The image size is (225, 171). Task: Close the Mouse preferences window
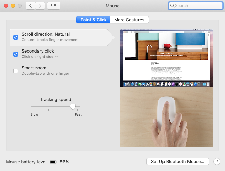(6, 6)
